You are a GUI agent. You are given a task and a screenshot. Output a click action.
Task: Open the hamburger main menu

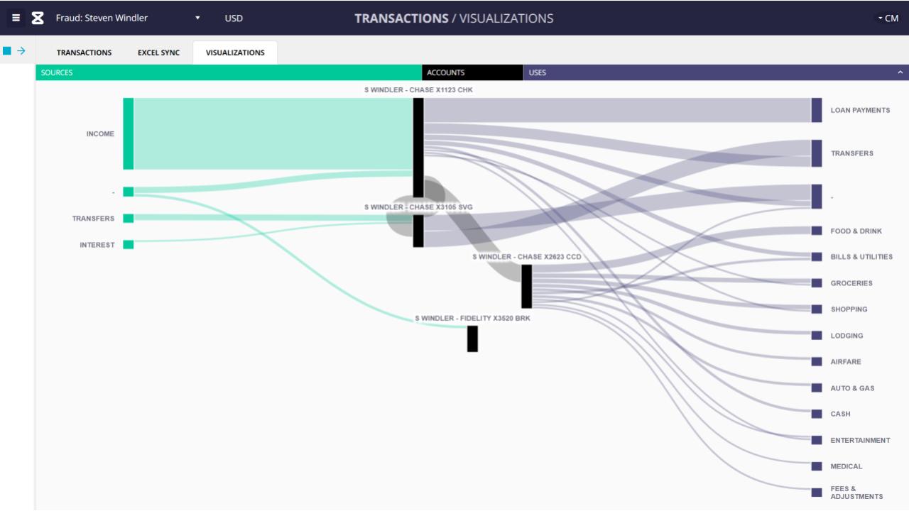point(16,18)
